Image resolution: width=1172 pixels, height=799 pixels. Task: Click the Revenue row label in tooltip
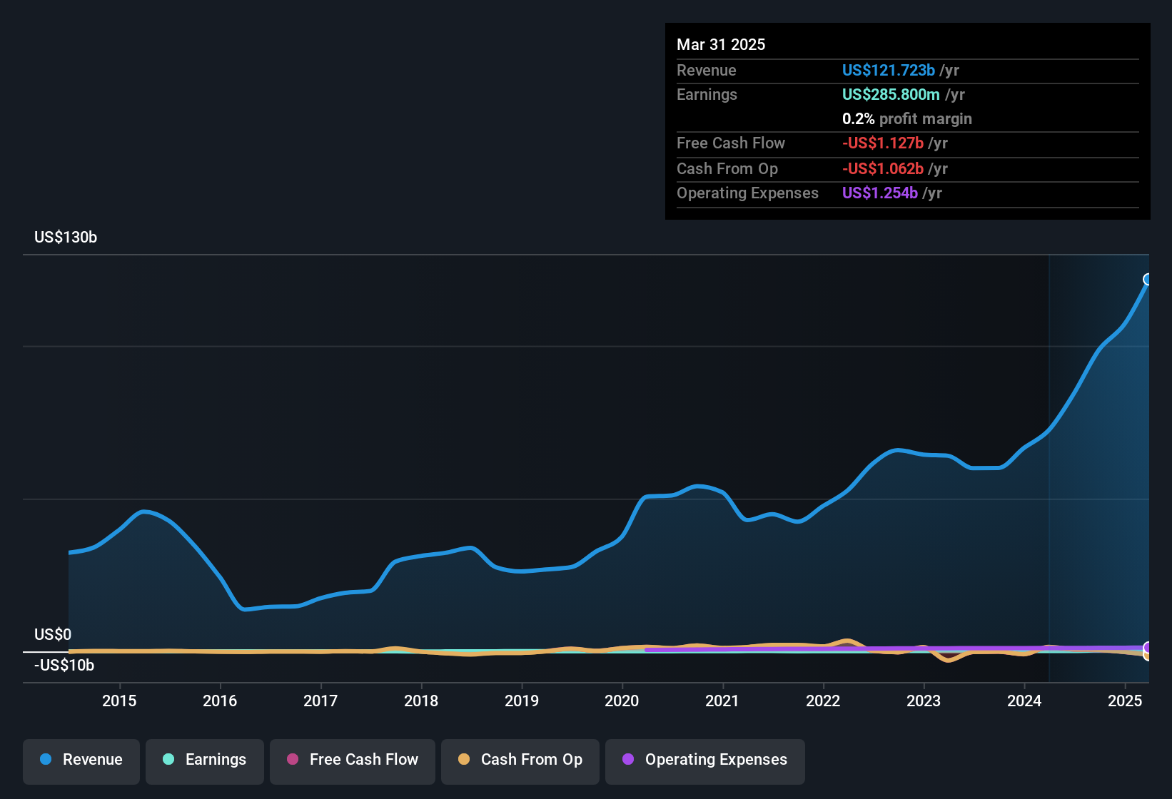(707, 70)
